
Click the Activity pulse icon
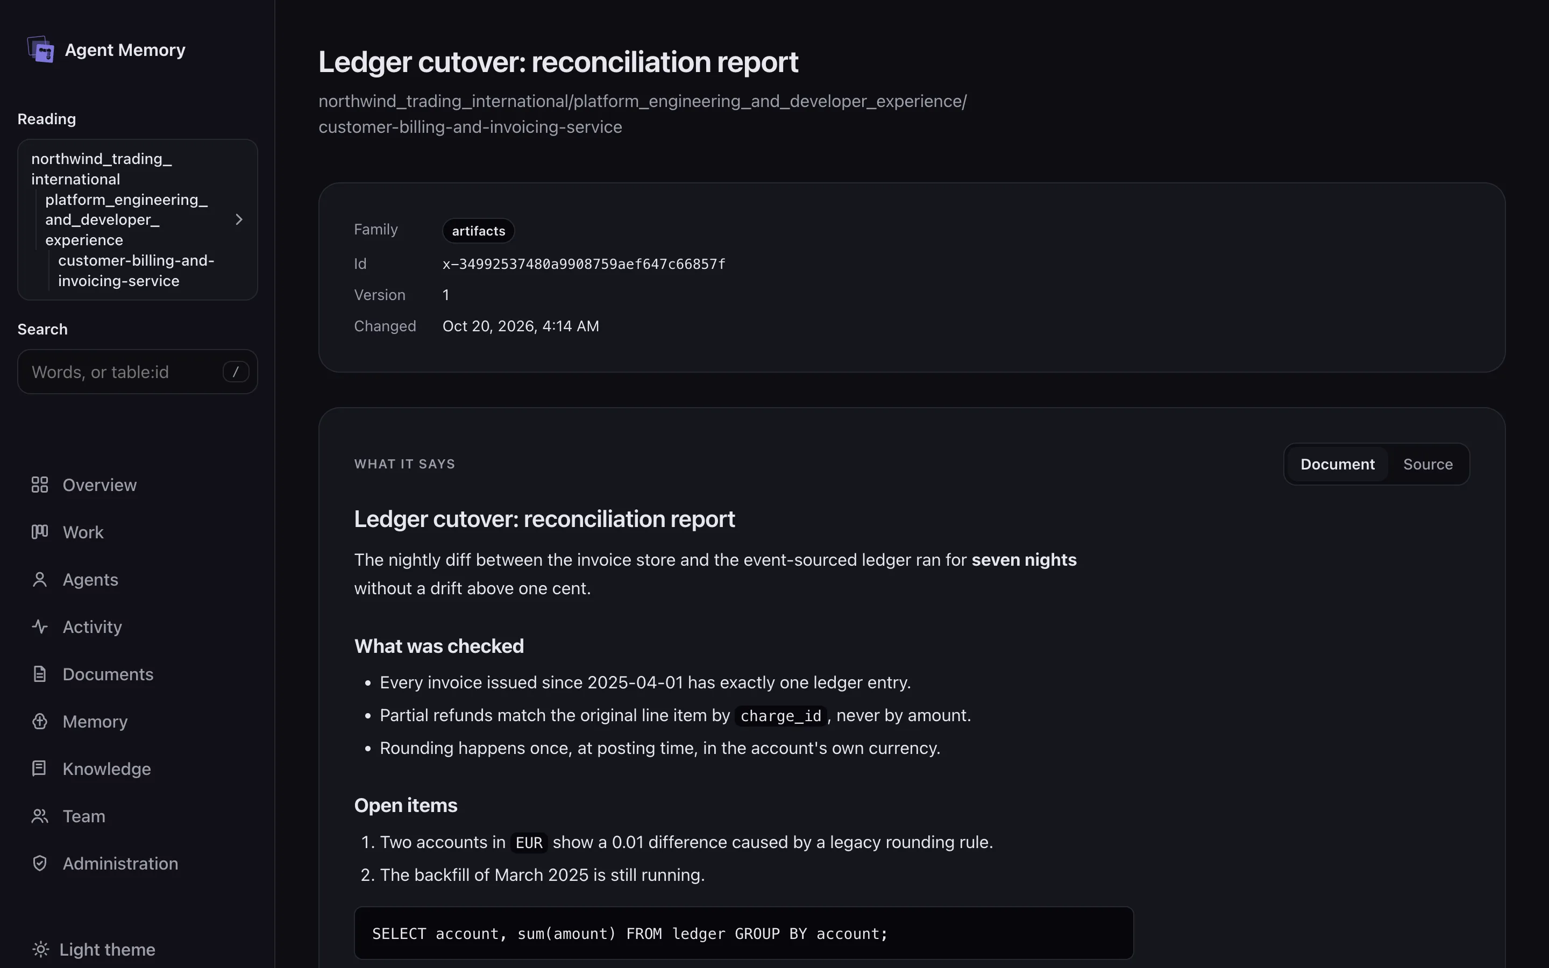[40, 627]
